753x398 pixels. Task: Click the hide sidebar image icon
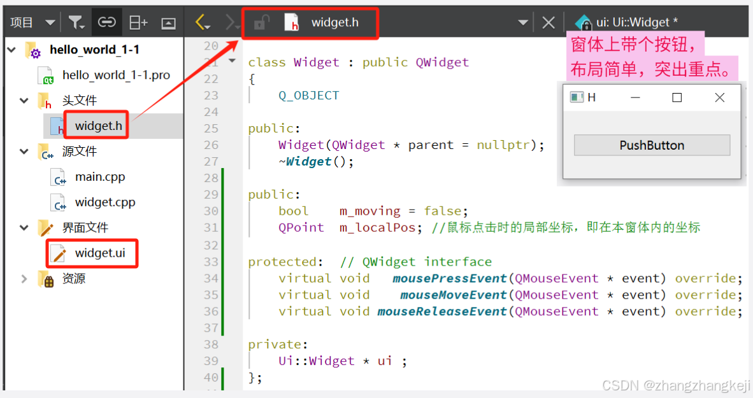click(168, 23)
